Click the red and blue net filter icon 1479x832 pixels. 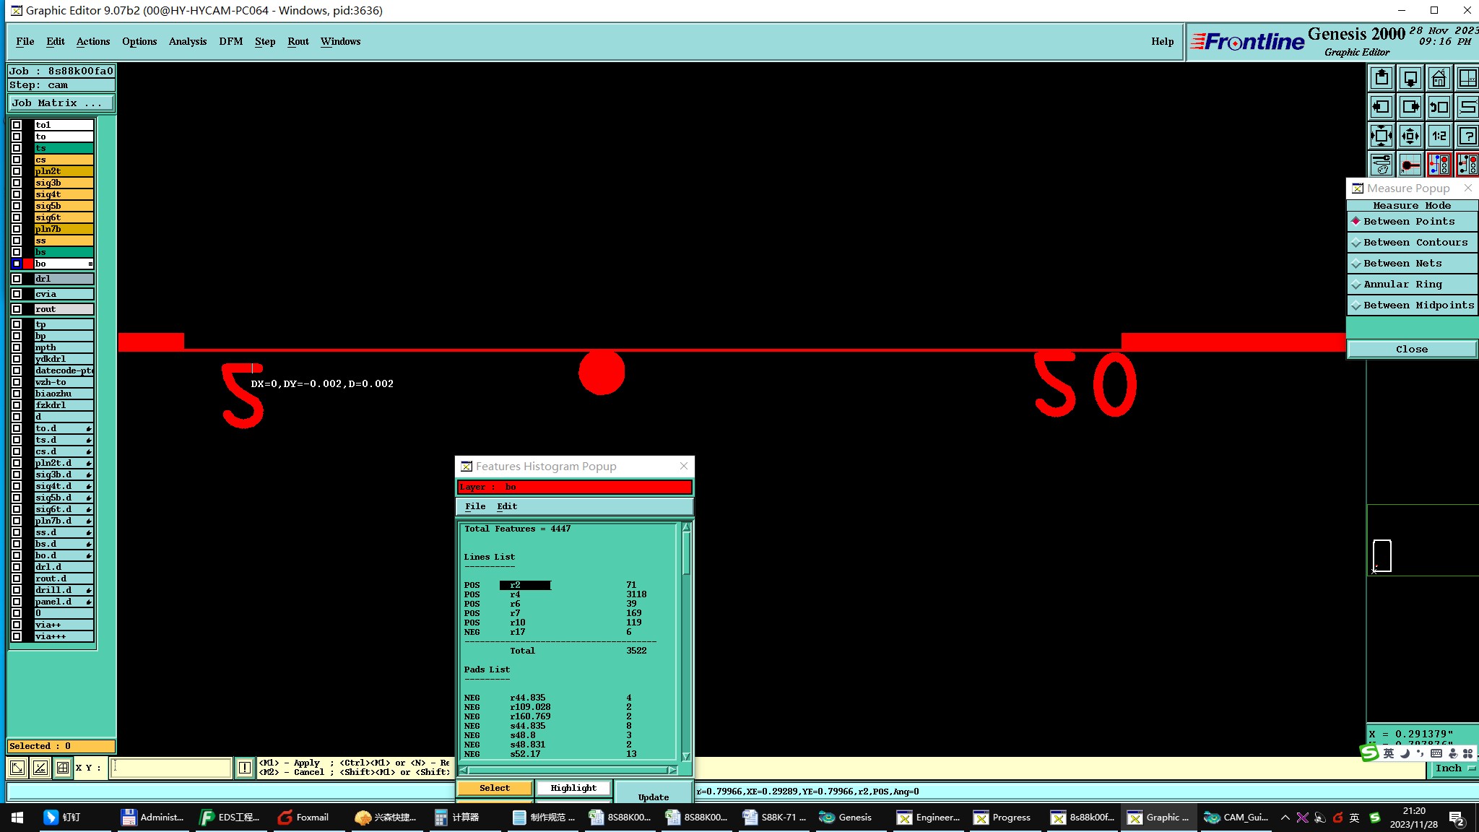(x=1439, y=165)
